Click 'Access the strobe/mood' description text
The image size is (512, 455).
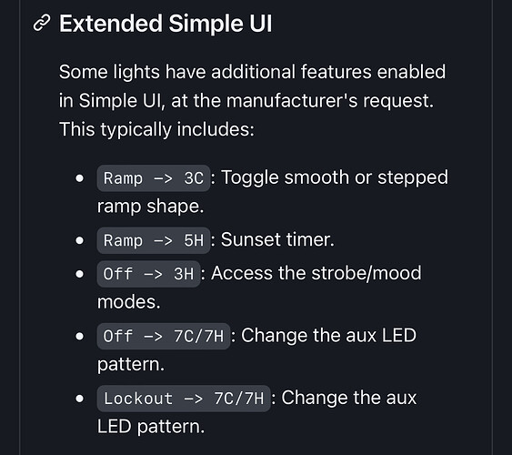(316, 273)
